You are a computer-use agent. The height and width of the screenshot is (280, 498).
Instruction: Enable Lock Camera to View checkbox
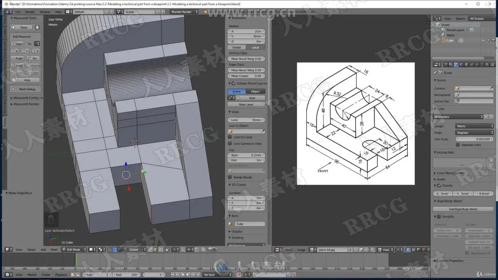click(x=230, y=143)
